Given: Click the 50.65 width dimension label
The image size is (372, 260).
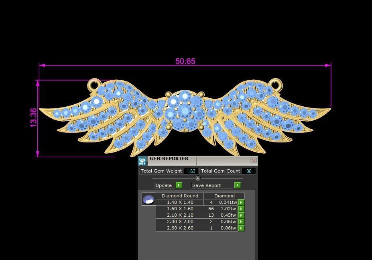Looking at the screenshot, I should (185, 61).
